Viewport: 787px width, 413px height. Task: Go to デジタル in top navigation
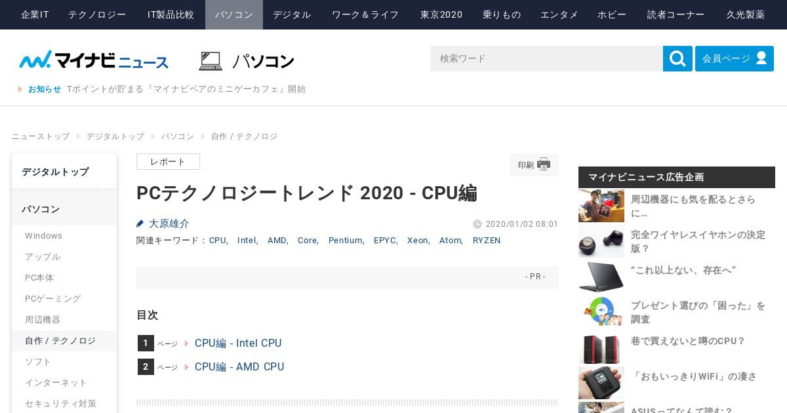[292, 14]
